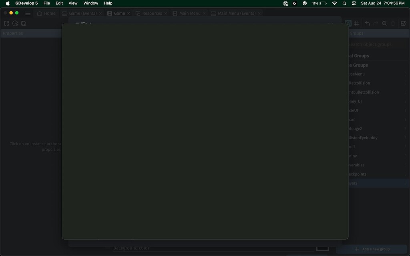Viewport: 410px width, 256px height.
Task: Click the Undo icon
Action: tap(367, 23)
